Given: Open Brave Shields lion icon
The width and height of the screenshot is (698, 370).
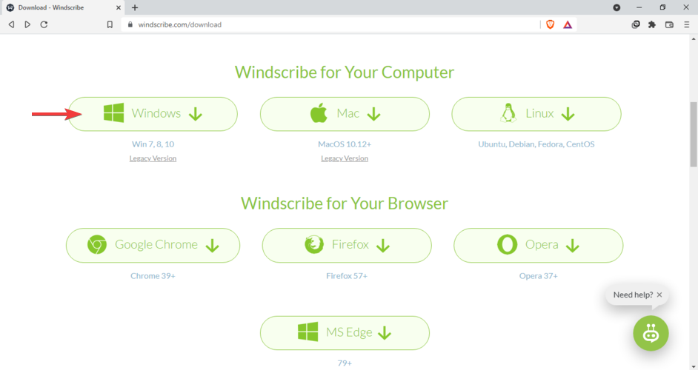Looking at the screenshot, I should point(551,24).
